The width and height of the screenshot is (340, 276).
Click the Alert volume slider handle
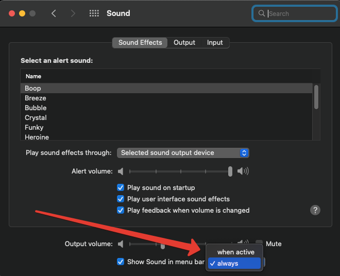pyautogui.click(x=230, y=171)
